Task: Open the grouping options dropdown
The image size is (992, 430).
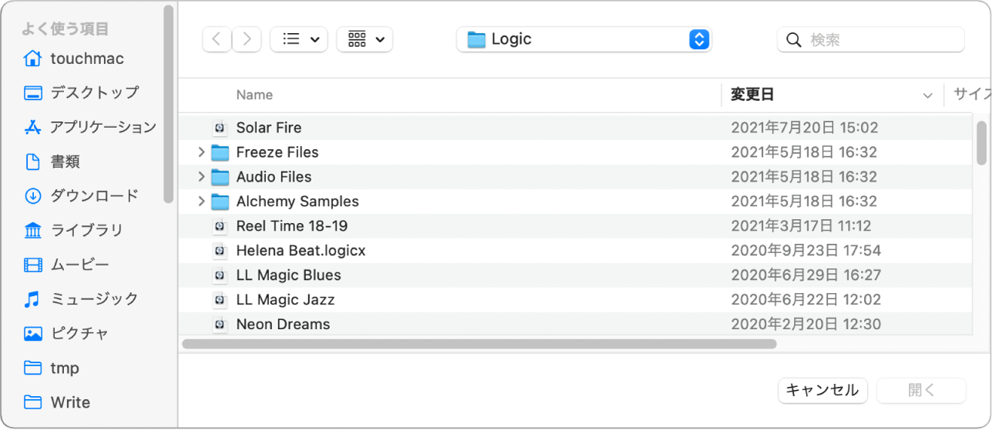Action: [365, 39]
